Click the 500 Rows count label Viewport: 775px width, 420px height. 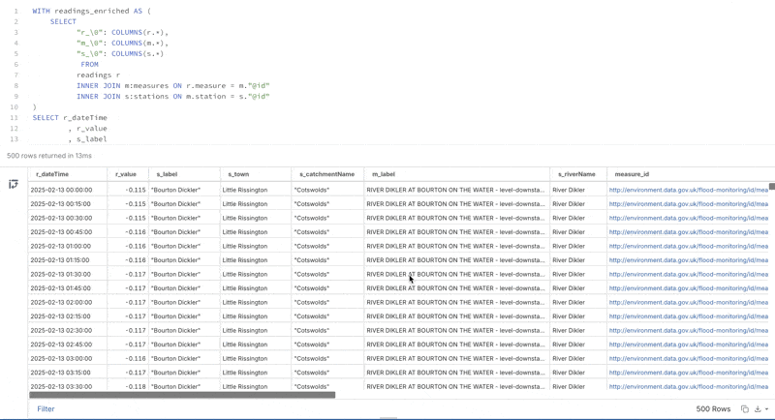713,409
